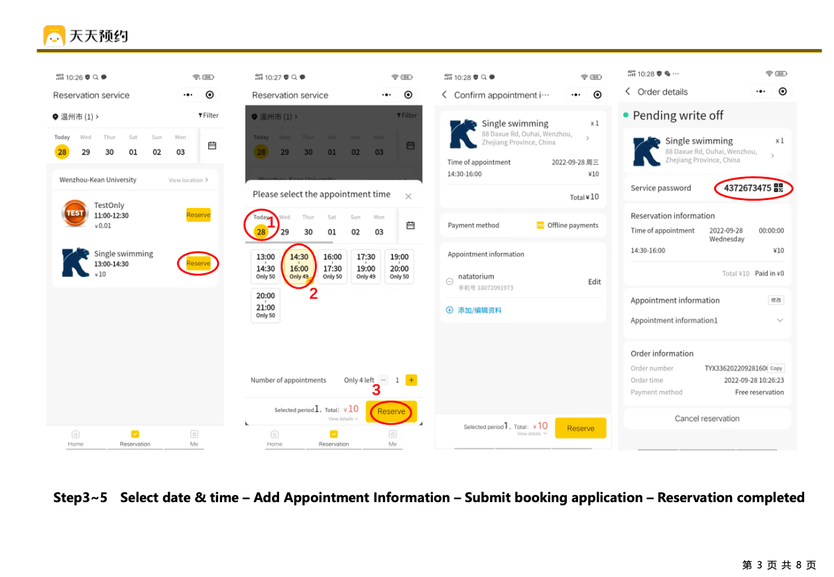Screen dimensions: 834x577
Task: Open the Home tab on the 10:27 screen
Action: coord(274,438)
